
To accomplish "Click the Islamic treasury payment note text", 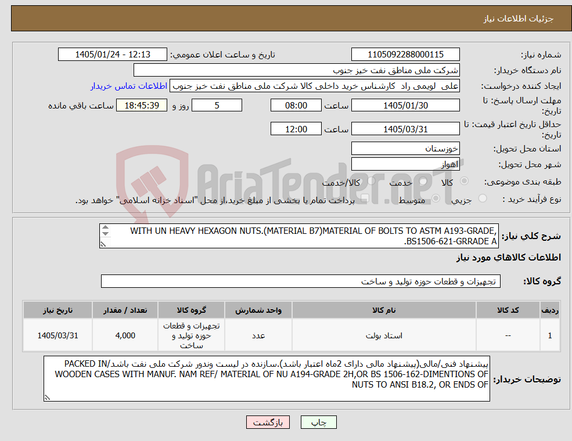I will (215, 200).
